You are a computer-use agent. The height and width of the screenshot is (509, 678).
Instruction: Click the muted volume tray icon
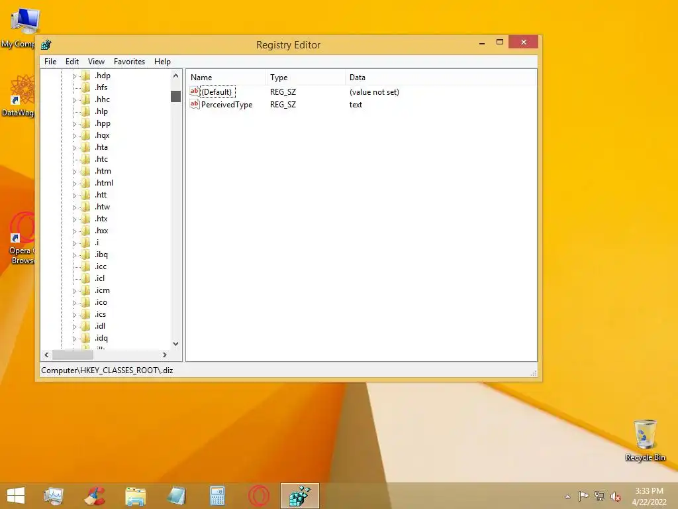(616, 496)
